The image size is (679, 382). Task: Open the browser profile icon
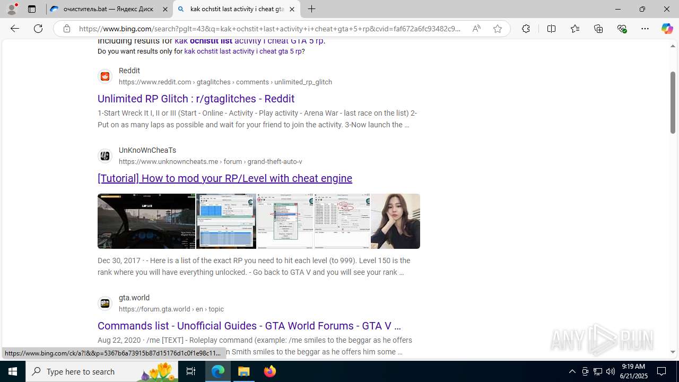12,9
